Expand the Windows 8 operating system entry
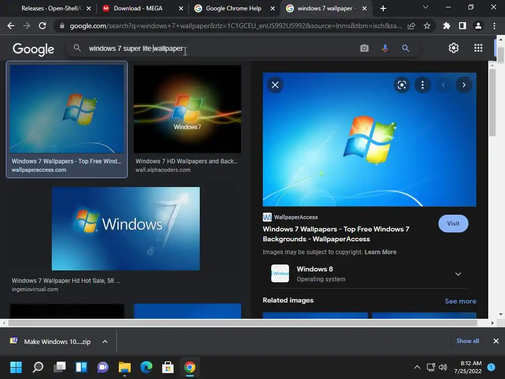 (x=458, y=274)
